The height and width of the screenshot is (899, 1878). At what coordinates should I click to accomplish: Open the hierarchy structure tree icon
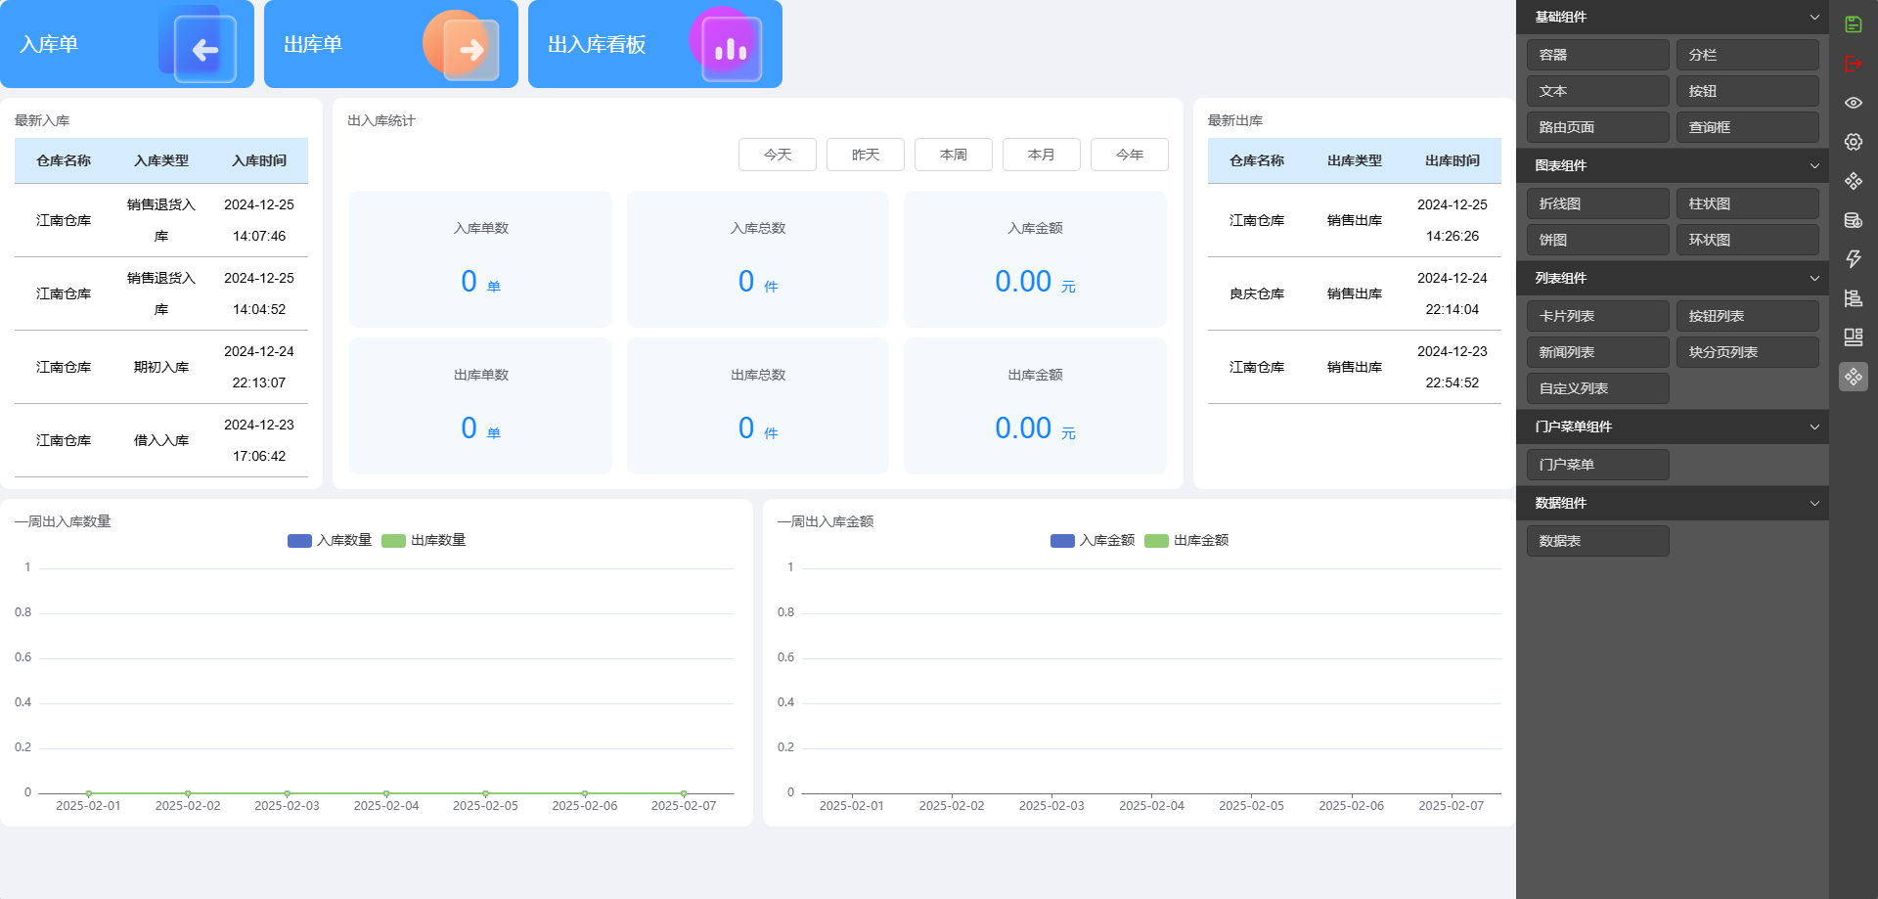pyautogui.click(x=1853, y=298)
